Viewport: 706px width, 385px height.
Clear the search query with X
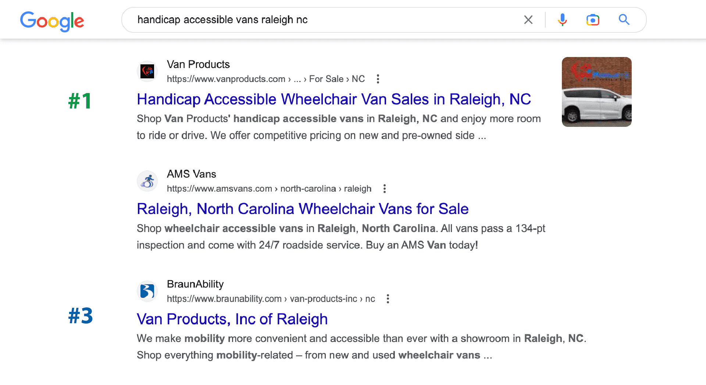click(528, 20)
